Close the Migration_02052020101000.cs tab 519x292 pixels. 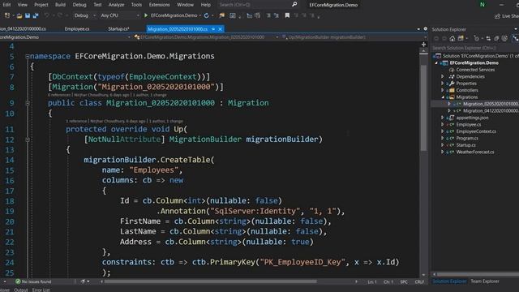(220, 29)
